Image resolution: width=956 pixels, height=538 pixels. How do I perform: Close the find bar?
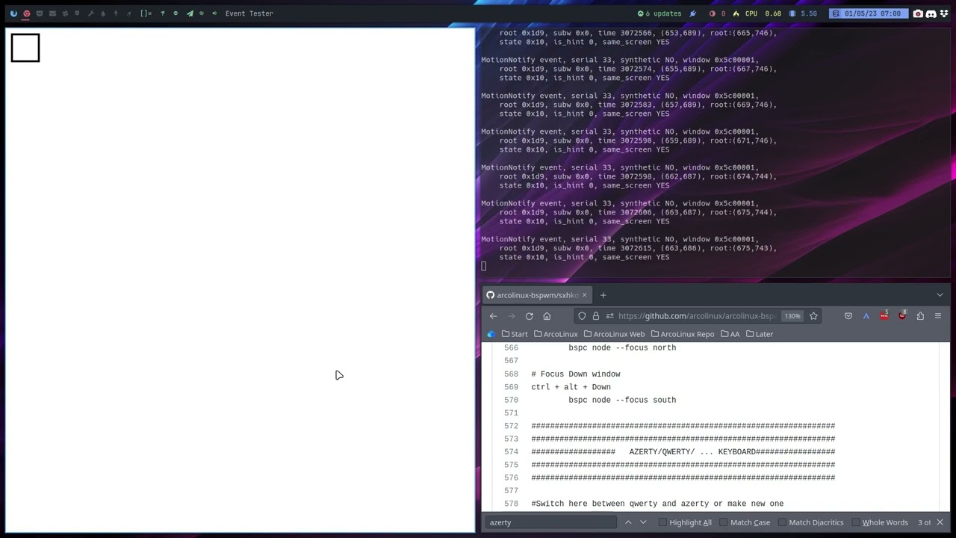[940, 522]
